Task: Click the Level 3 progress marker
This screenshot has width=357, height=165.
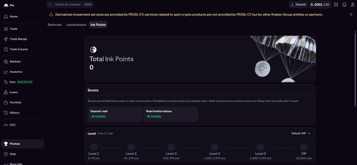Action: (171, 147)
